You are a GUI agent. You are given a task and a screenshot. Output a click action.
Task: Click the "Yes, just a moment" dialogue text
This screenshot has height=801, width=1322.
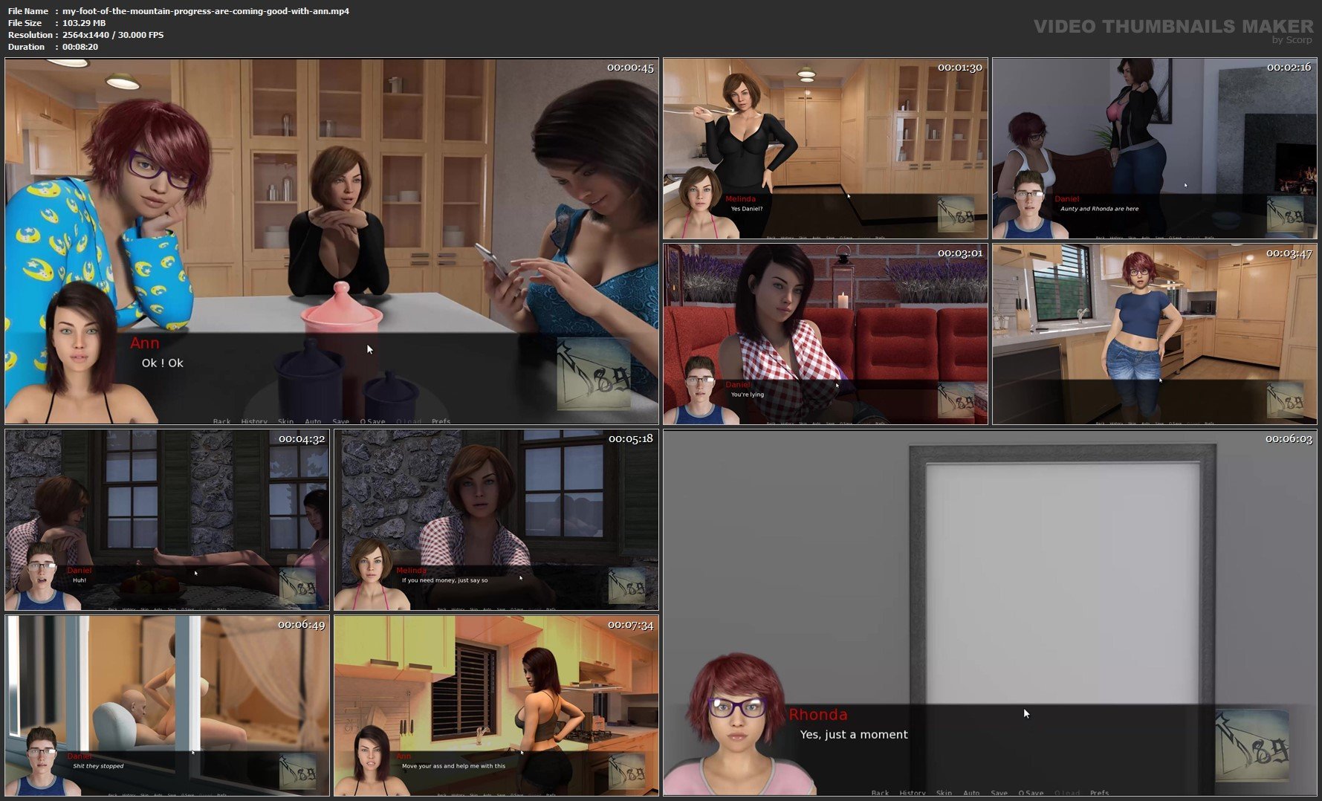[x=854, y=734]
